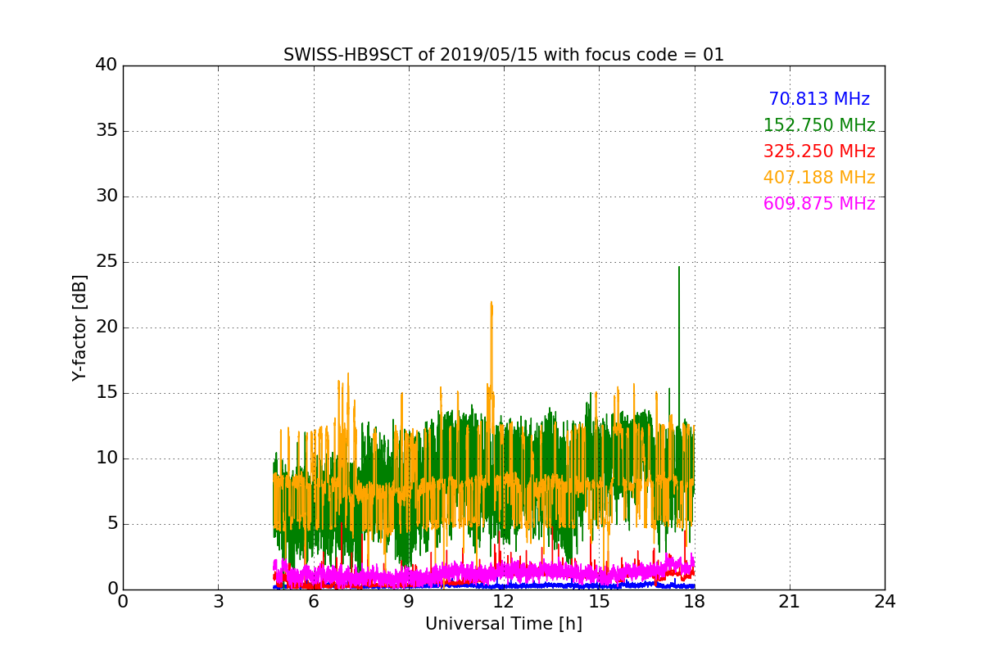Image resolution: width=983 pixels, height=655 pixels.
Task: Click the y-axis tick label 20
Action: (x=106, y=327)
